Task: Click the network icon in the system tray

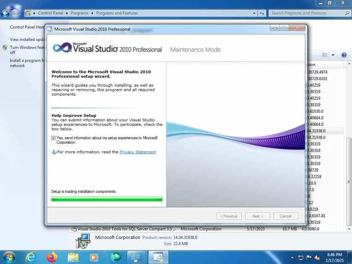Action: (x=300, y=257)
